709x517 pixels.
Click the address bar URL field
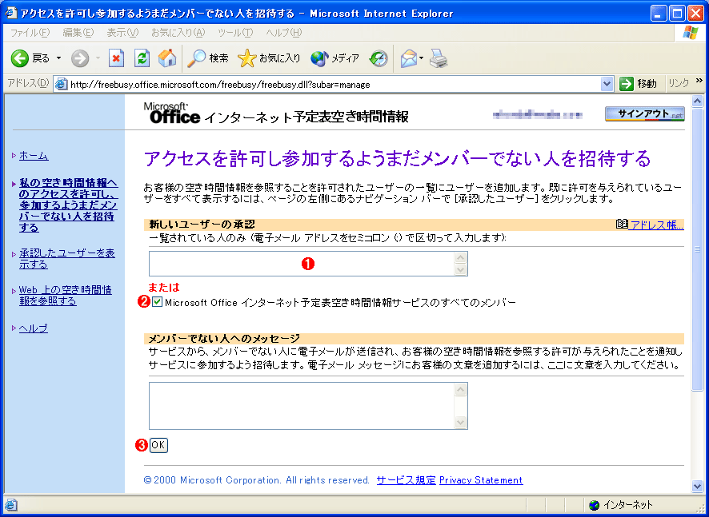pyautogui.click(x=334, y=85)
